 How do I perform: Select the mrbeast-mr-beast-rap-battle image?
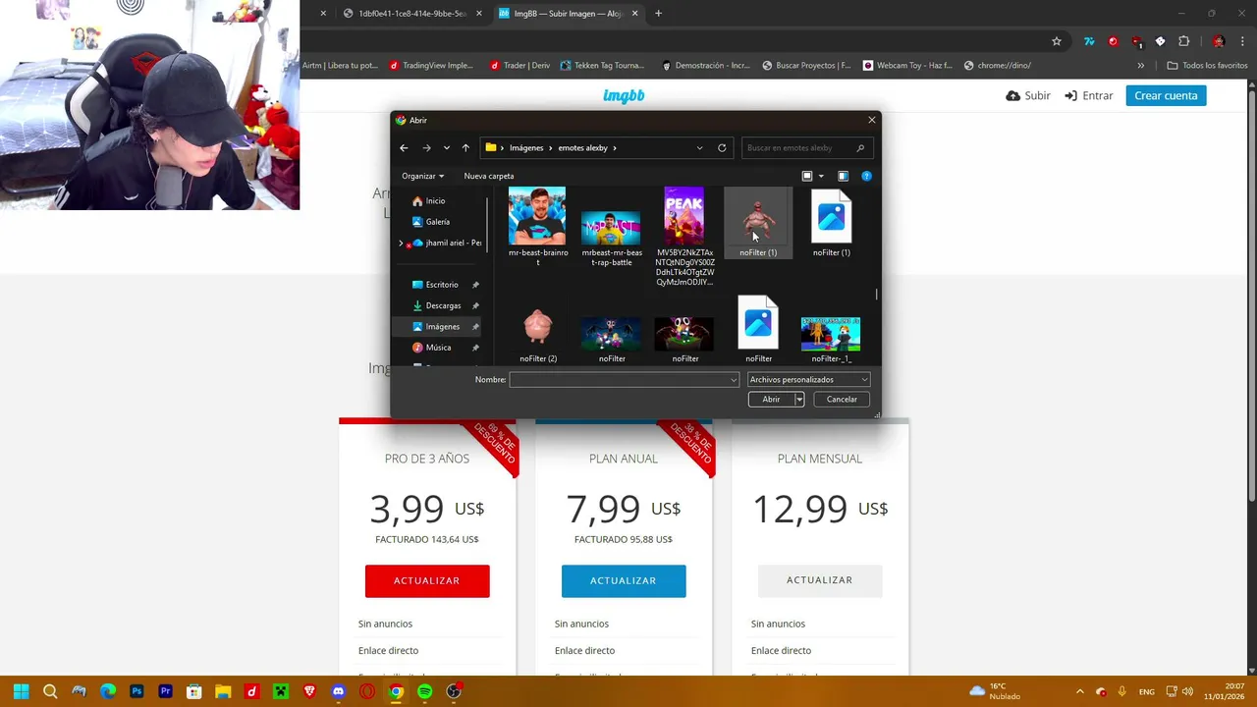(x=611, y=238)
